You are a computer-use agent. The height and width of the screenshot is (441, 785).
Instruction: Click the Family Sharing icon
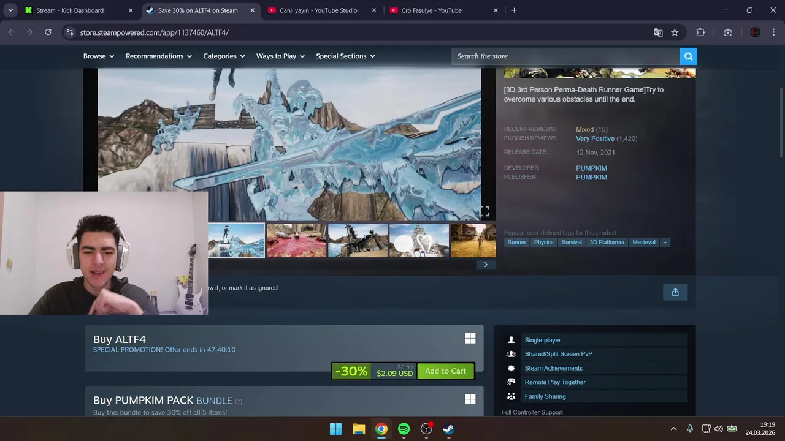[x=511, y=396]
